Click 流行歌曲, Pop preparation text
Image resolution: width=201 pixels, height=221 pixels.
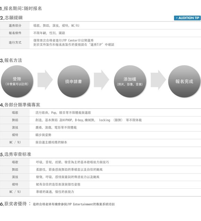click(63, 113)
